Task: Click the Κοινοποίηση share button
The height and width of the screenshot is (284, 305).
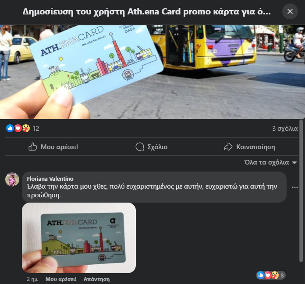Action: (x=249, y=147)
